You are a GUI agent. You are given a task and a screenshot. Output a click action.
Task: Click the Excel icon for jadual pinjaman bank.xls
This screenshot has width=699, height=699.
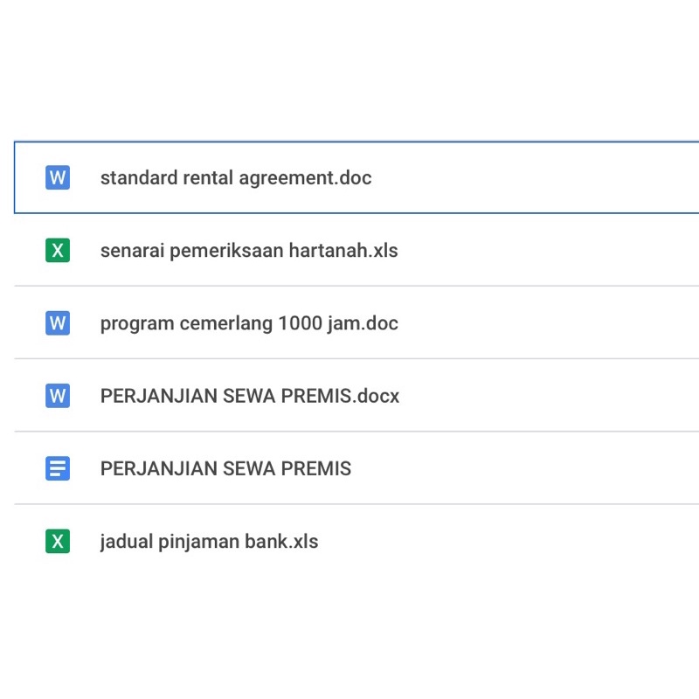coord(58,542)
